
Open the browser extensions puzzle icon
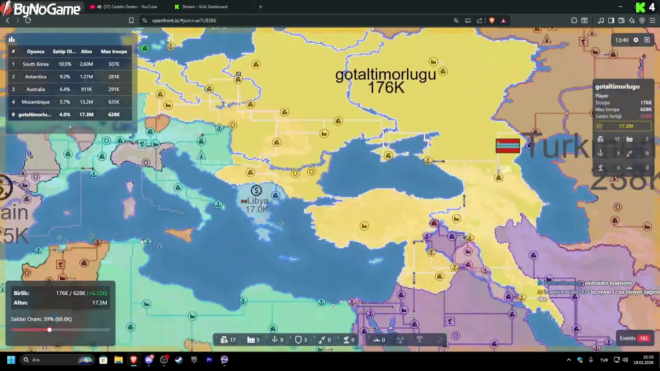coord(574,21)
